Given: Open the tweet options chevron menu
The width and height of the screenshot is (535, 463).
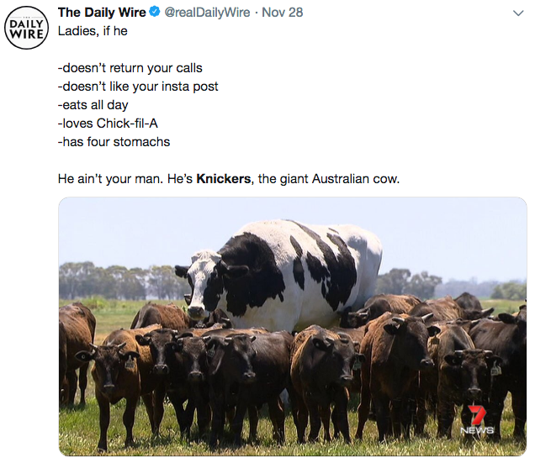Looking at the screenshot, I should tap(518, 13).
